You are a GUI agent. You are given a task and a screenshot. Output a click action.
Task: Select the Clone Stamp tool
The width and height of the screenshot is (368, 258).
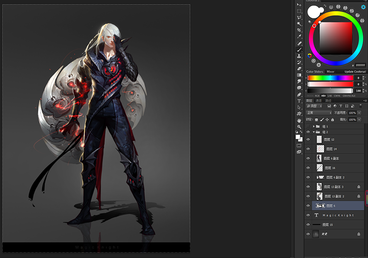(x=299, y=56)
